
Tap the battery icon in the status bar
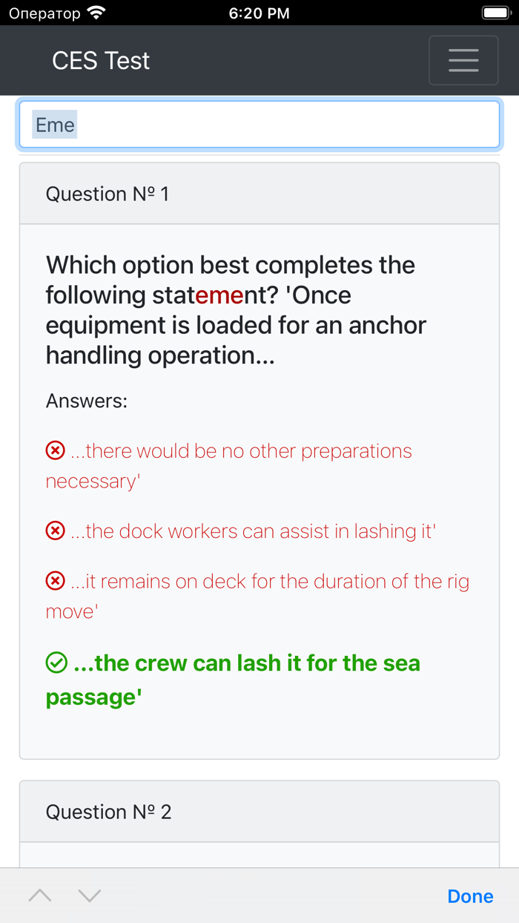tap(495, 12)
